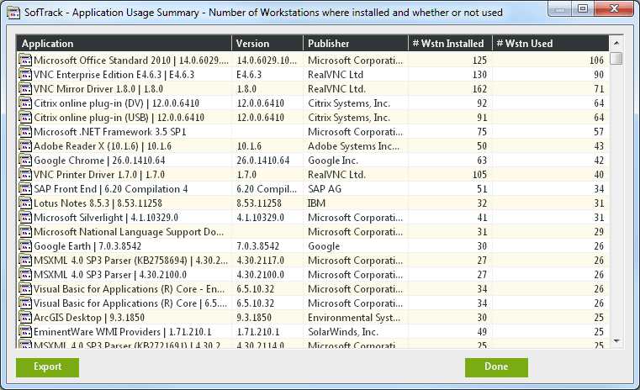The height and width of the screenshot is (390, 640).
Task: Click used count 71 for VNC Mirror Driver
Action: tap(599, 89)
